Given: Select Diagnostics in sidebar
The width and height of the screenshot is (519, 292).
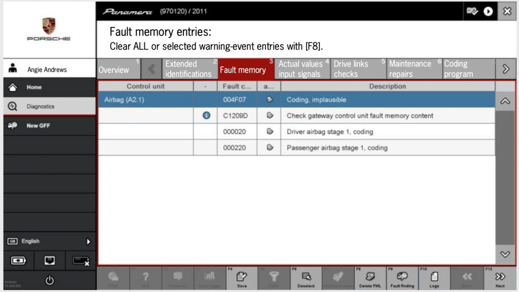Looking at the screenshot, I should pyautogui.click(x=50, y=106).
